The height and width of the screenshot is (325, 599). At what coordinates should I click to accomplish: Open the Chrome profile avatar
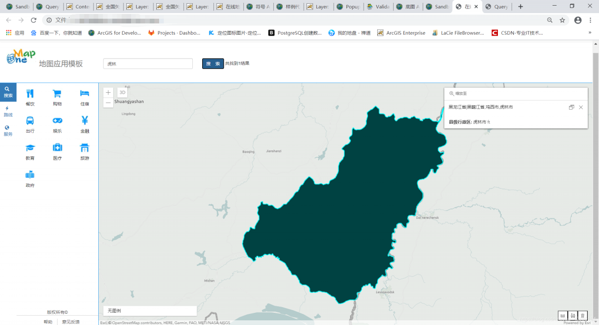click(x=578, y=20)
